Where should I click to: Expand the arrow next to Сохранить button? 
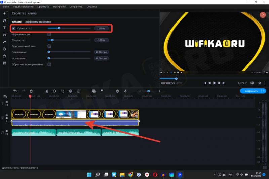pyautogui.click(x=264, y=91)
